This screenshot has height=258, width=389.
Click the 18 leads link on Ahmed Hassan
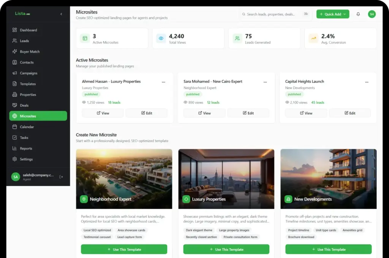pyautogui.click(x=114, y=103)
